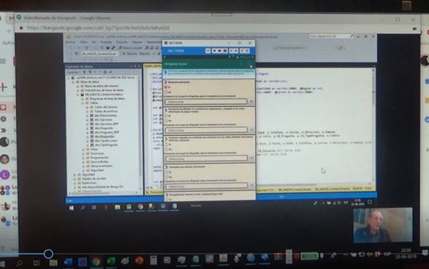Click the Start button in the shared screen's taskbar
429x269 pixels.
(71, 208)
